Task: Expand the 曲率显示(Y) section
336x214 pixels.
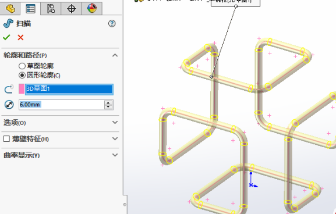Action: [115, 155]
